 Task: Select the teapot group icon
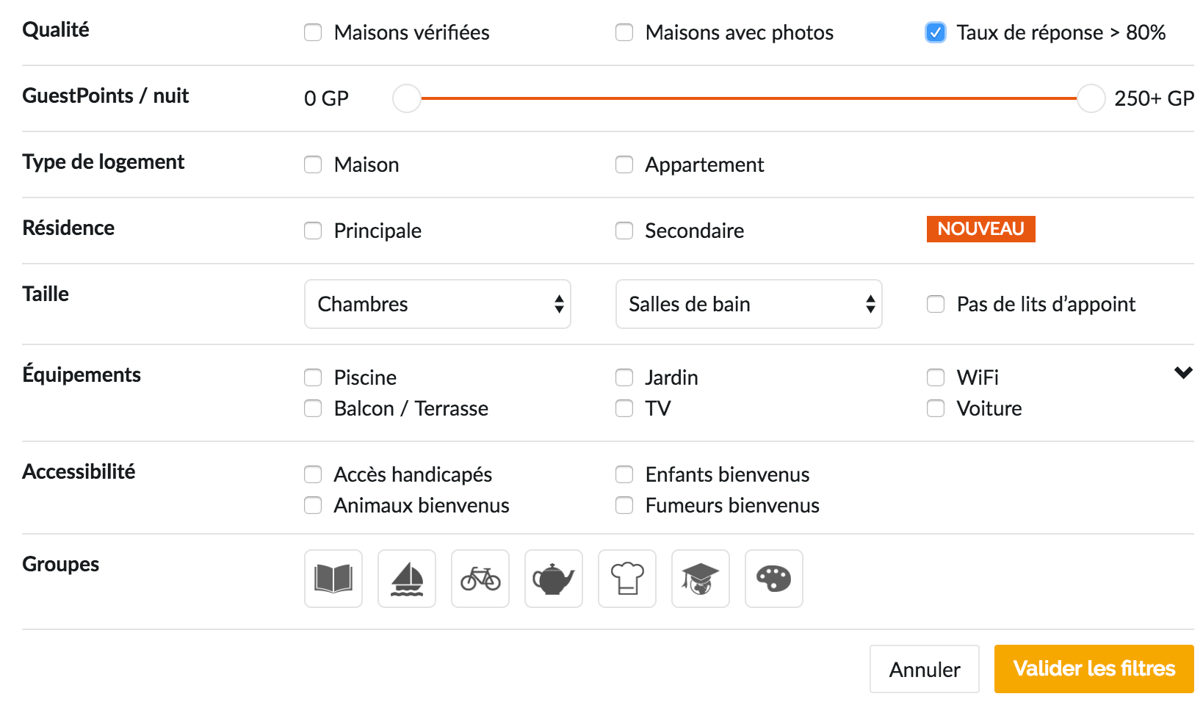tap(554, 579)
